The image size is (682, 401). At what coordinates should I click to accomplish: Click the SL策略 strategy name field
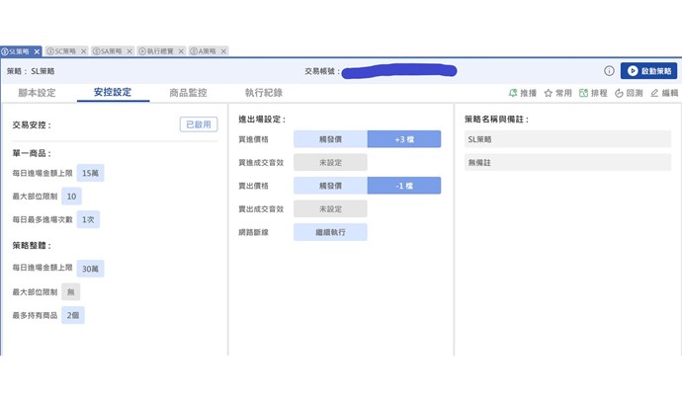(x=566, y=139)
